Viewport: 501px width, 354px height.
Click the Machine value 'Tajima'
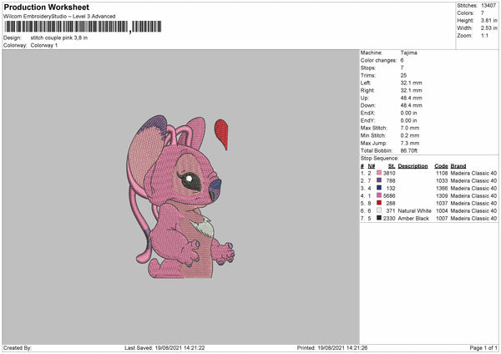pos(408,53)
